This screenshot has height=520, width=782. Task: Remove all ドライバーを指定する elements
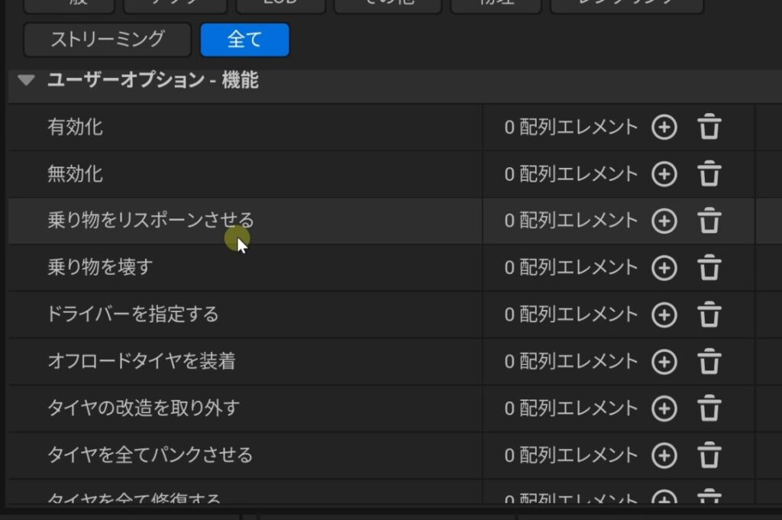coord(709,315)
